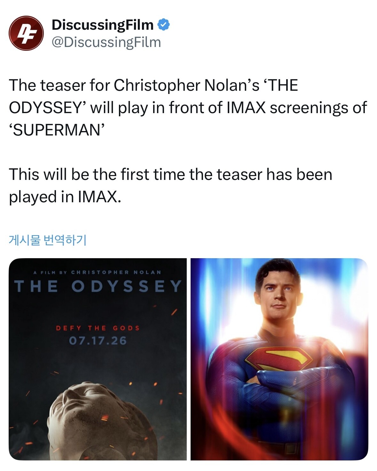
Task: Select the paragraph starting 'The teaser for'
Action: (x=188, y=108)
